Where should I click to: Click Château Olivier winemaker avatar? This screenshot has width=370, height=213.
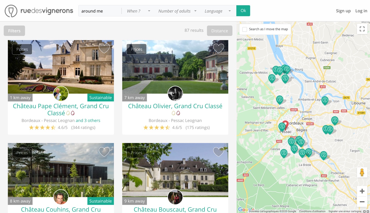(x=175, y=94)
